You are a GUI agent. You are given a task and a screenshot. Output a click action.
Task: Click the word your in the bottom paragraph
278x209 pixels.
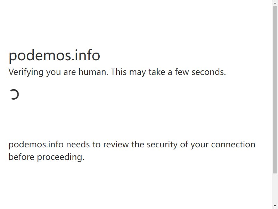click(199, 145)
